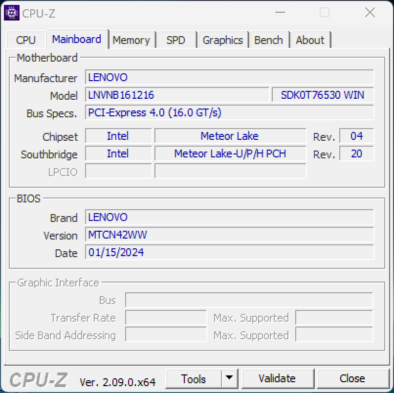
Task: Click the BIOS Brand LENOVO field
Action: coord(229,217)
